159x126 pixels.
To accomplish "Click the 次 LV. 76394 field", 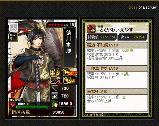I will click(x=133, y=37).
